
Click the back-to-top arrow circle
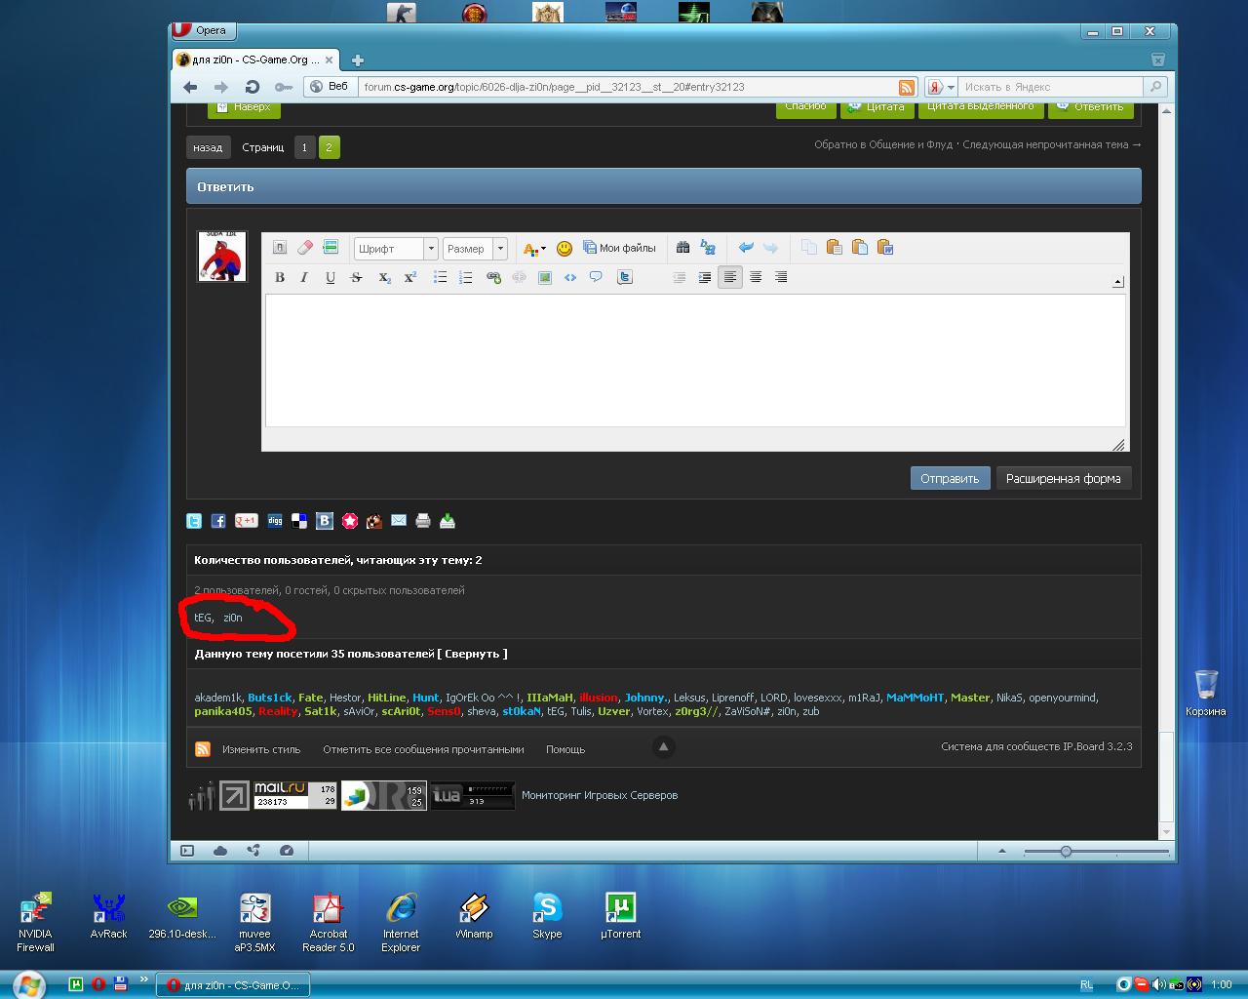(663, 747)
